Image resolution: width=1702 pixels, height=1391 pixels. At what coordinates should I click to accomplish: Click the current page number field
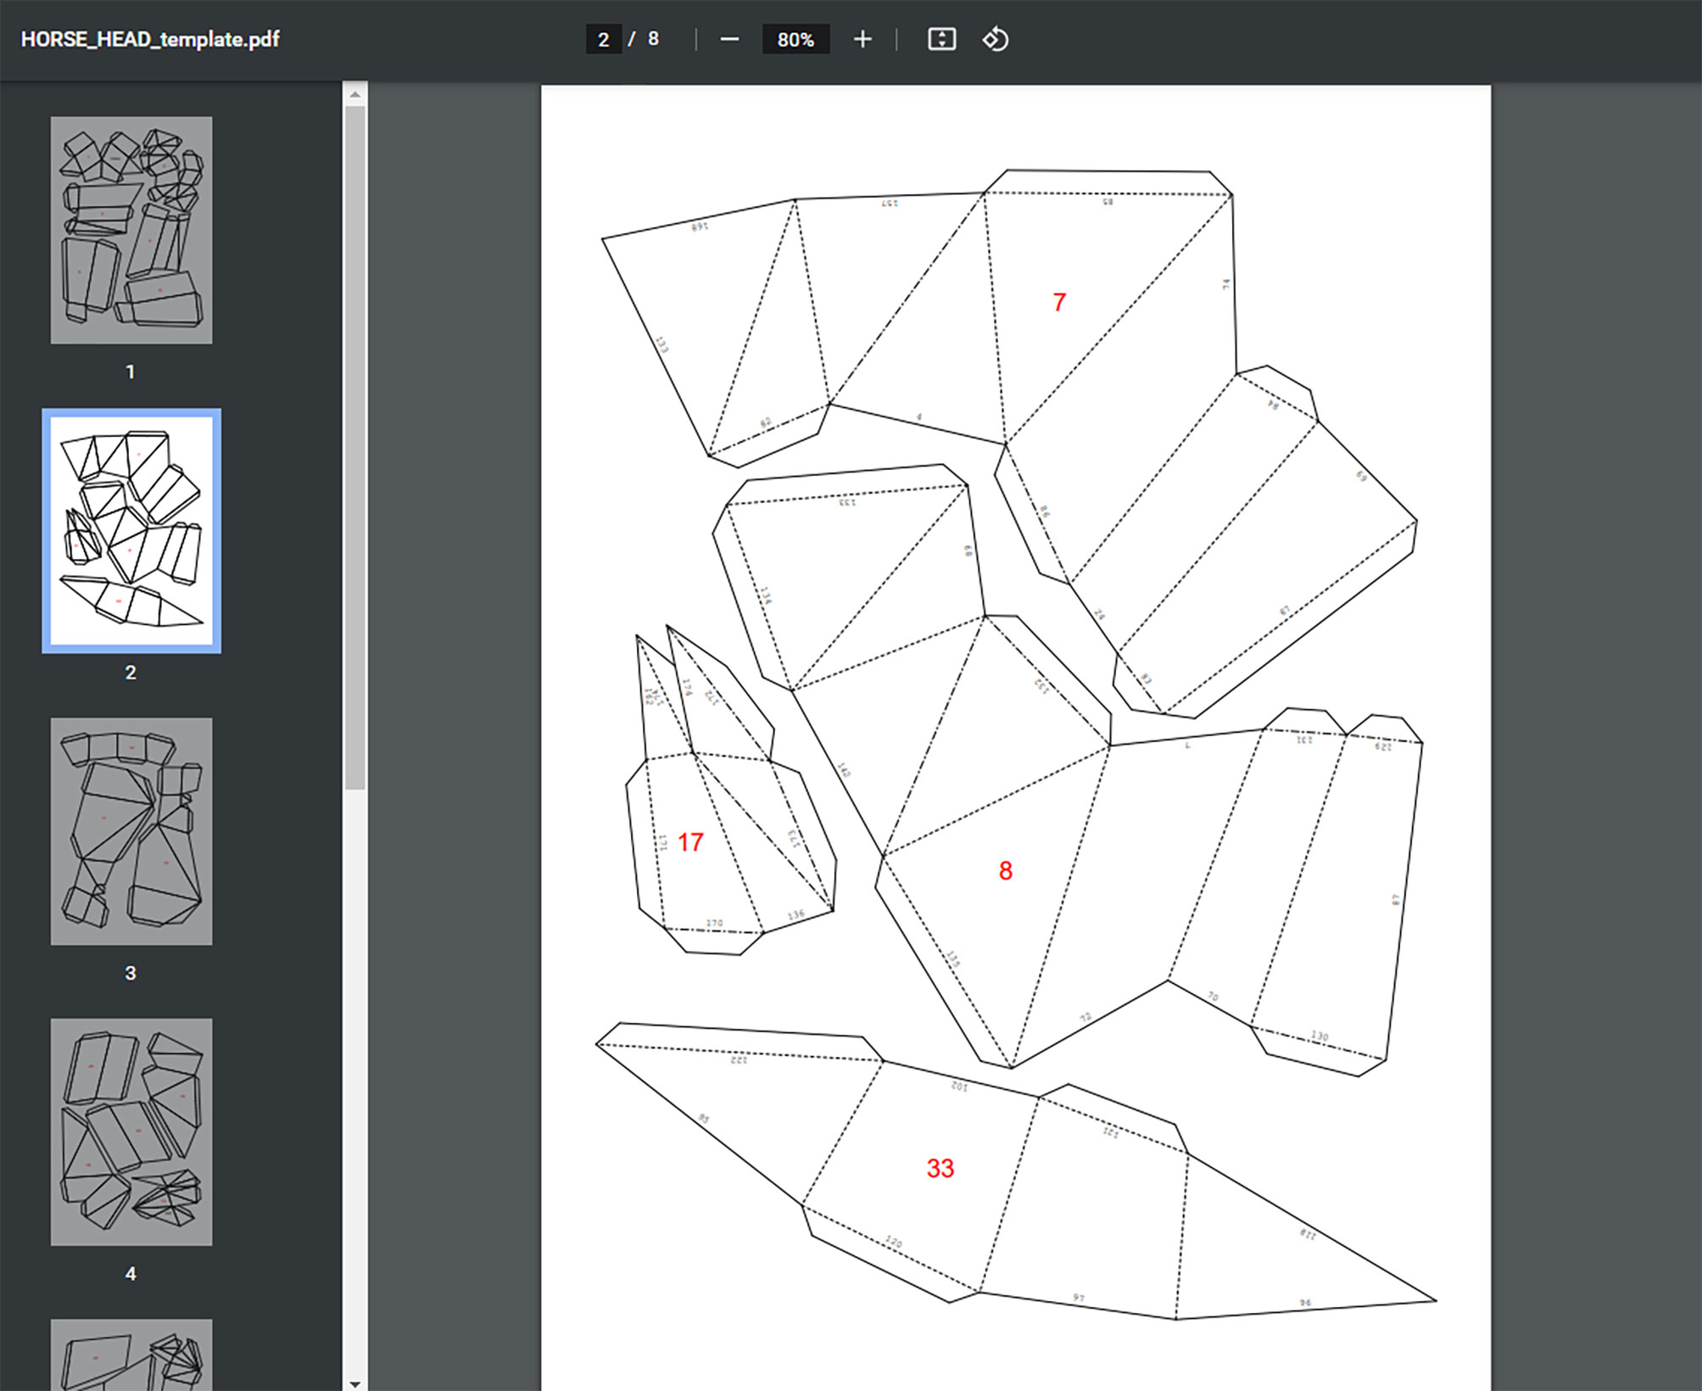point(603,40)
